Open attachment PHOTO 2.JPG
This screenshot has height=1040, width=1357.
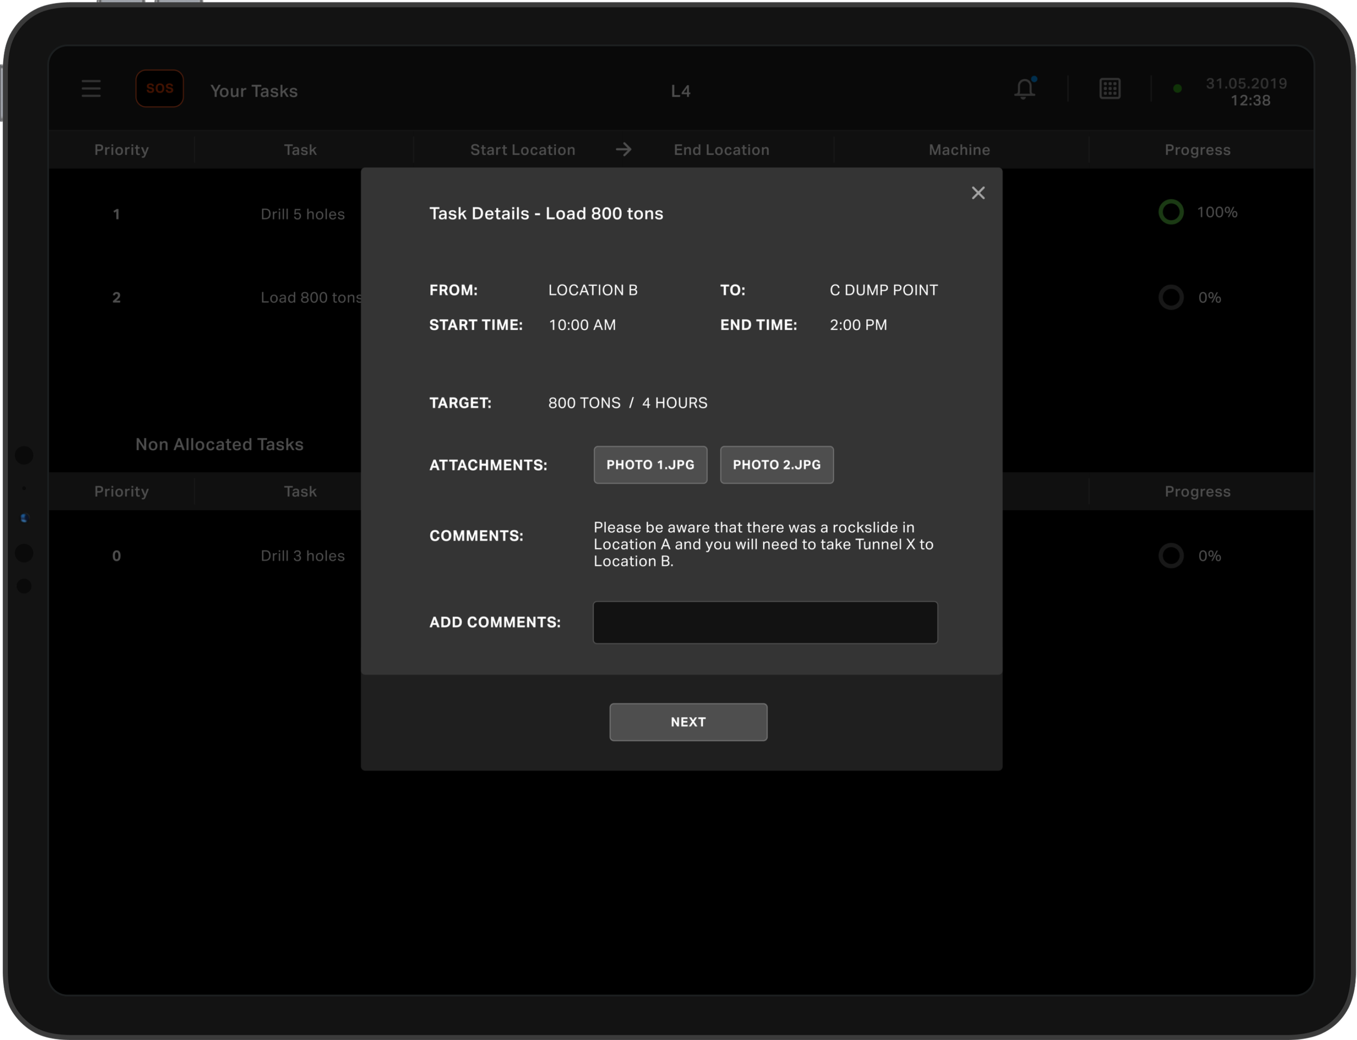pos(776,465)
